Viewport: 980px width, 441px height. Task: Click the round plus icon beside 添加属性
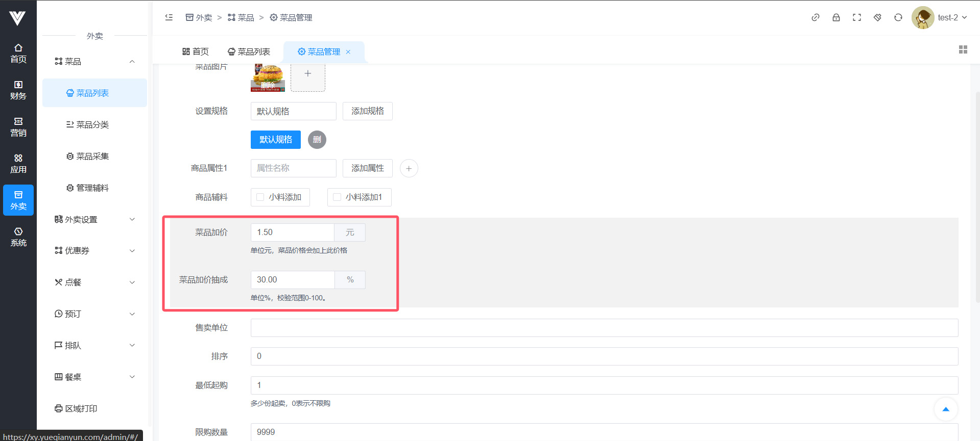point(409,168)
